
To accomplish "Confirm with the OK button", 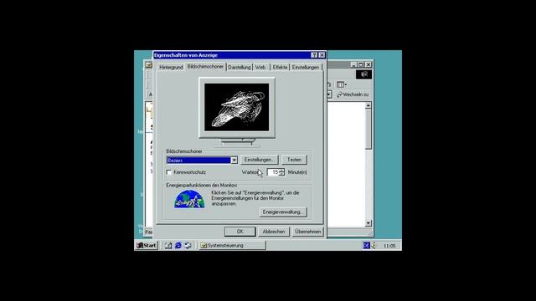I will coord(240,232).
